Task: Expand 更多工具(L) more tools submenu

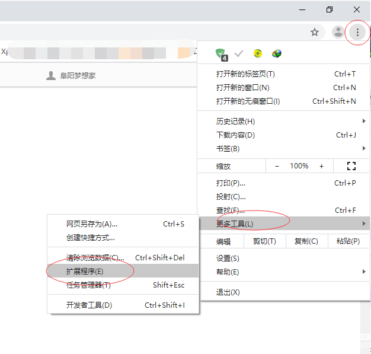Action: pos(284,224)
